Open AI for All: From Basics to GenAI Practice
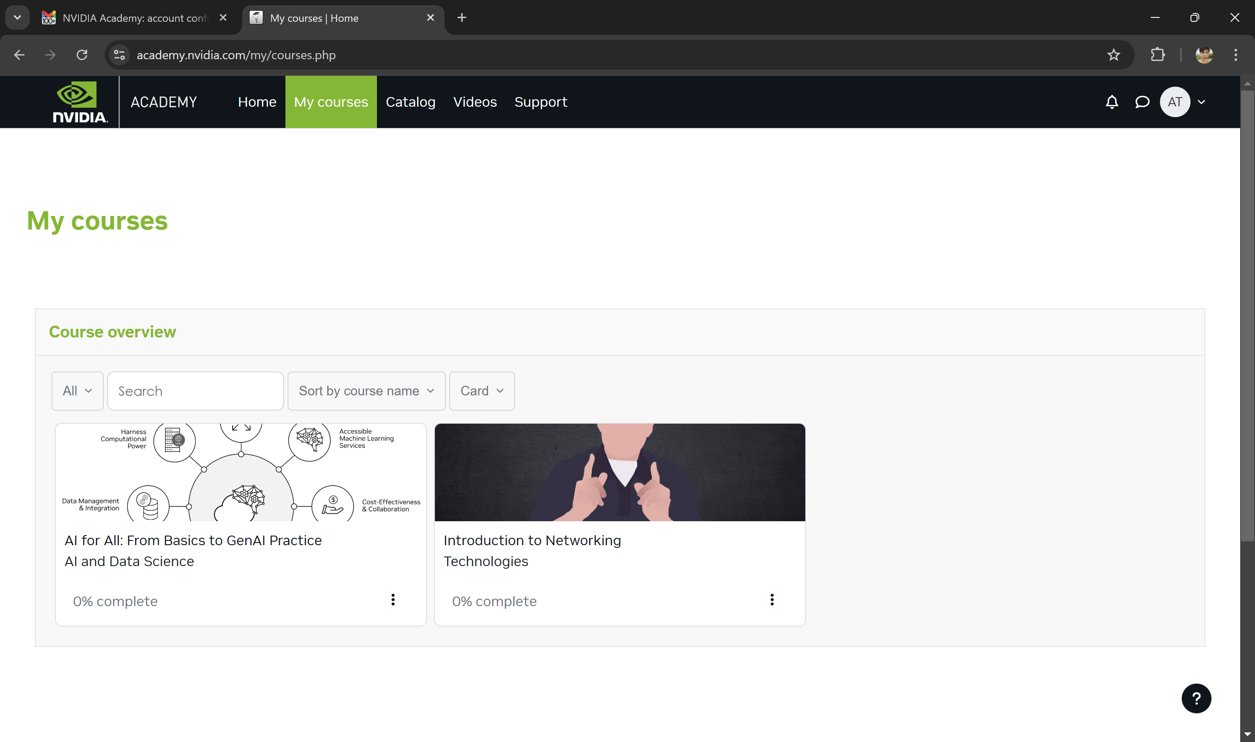Viewport: 1255px width, 742px height. pyautogui.click(x=193, y=540)
